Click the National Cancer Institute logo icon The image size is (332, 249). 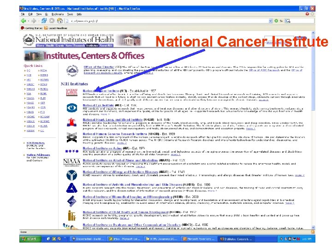coord(72,93)
